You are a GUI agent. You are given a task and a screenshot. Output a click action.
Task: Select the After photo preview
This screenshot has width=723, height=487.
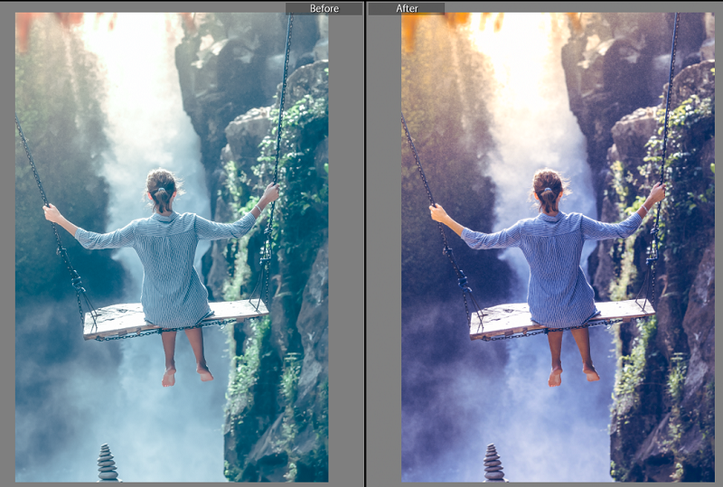point(558,248)
